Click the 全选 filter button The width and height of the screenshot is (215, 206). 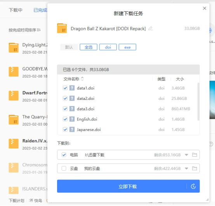coord(88,47)
